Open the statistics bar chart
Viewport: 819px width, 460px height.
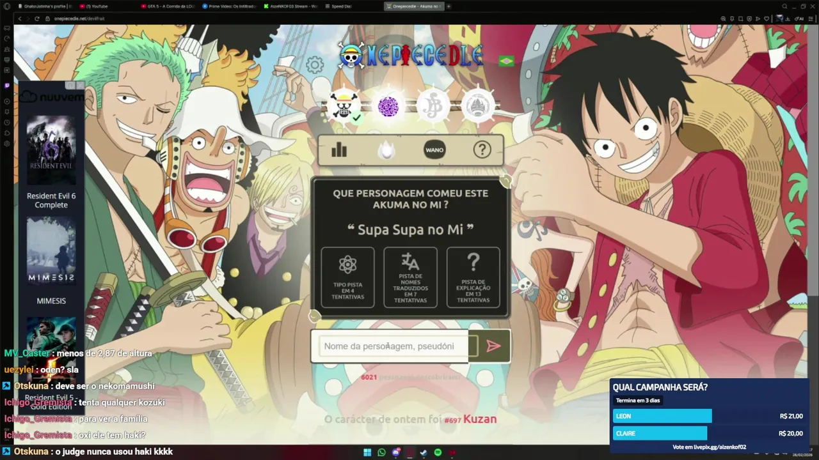click(x=338, y=150)
